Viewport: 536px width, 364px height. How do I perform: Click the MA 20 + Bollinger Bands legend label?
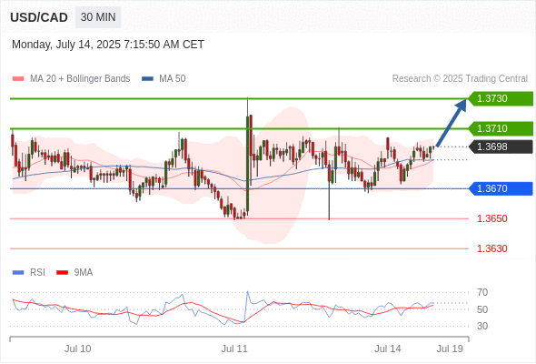coord(80,79)
